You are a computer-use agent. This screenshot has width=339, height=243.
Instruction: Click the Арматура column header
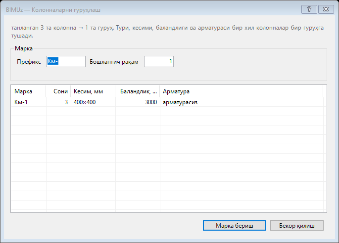[242, 91]
